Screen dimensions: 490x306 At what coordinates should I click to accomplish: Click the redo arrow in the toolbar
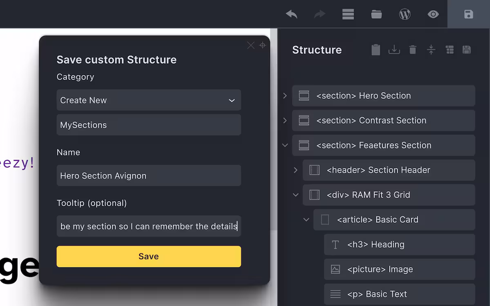320,14
